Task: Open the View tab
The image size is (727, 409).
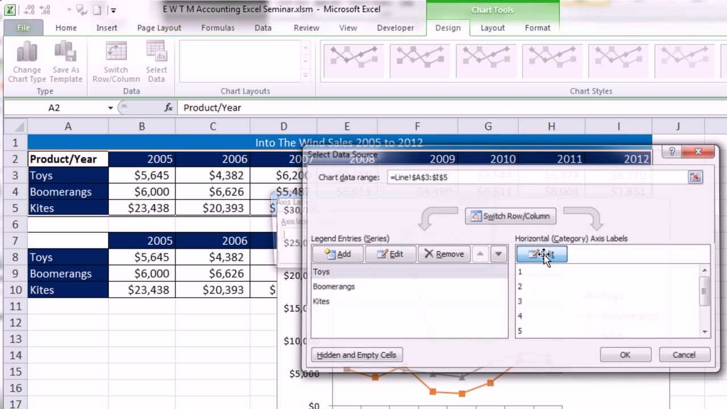Action: [348, 27]
